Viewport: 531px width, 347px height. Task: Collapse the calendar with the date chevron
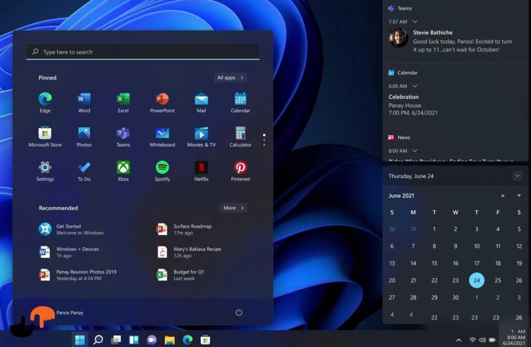[517, 176]
